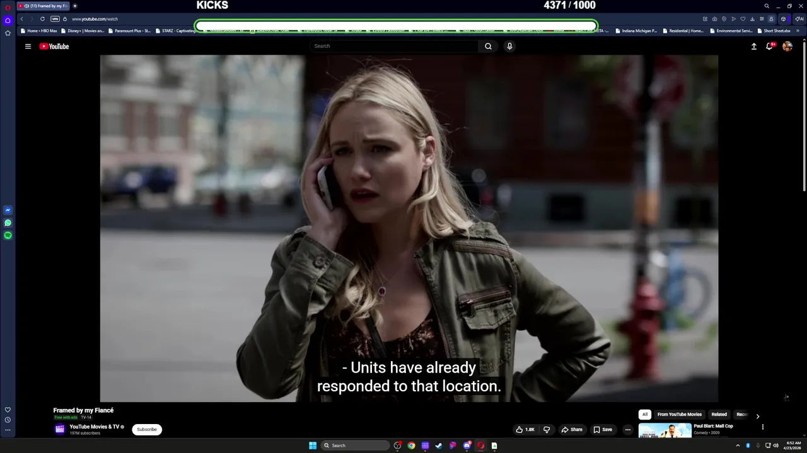Click the YouTube search input field

(394, 46)
